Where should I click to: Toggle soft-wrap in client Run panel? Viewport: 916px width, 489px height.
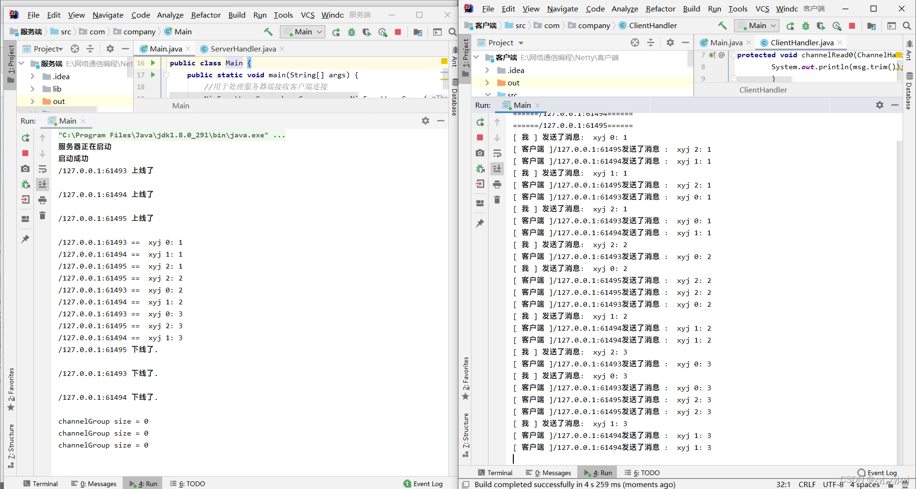(497, 153)
